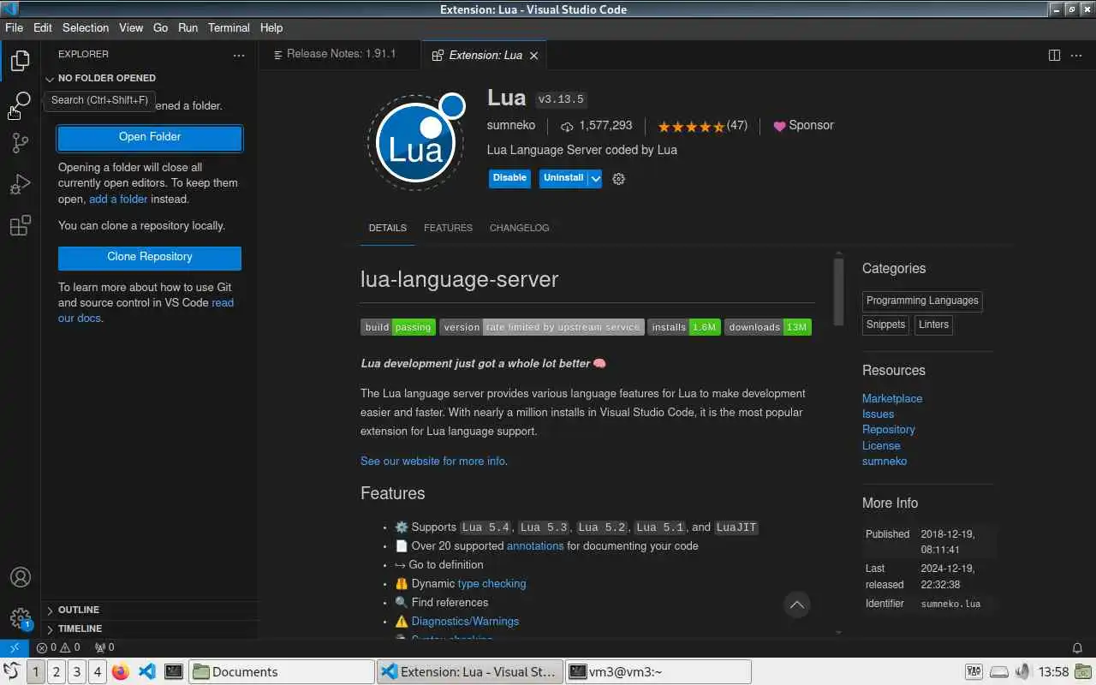This screenshot has height=685, width=1096.
Task: Open the Edit menu
Action: 43,27
